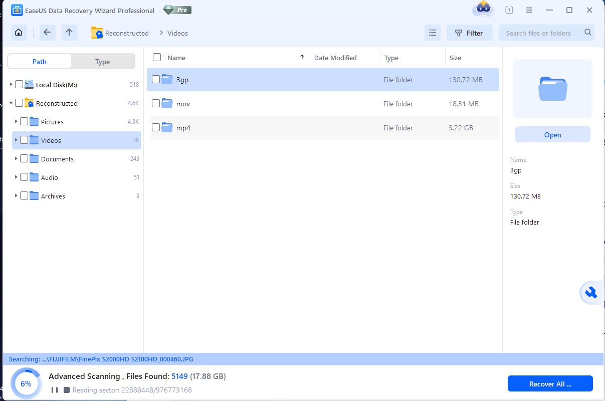Click the 5149 files found count
Screen dimensions: 605x401
point(179,376)
